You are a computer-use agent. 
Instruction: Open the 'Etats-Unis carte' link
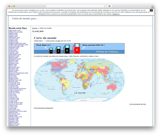[14, 124]
